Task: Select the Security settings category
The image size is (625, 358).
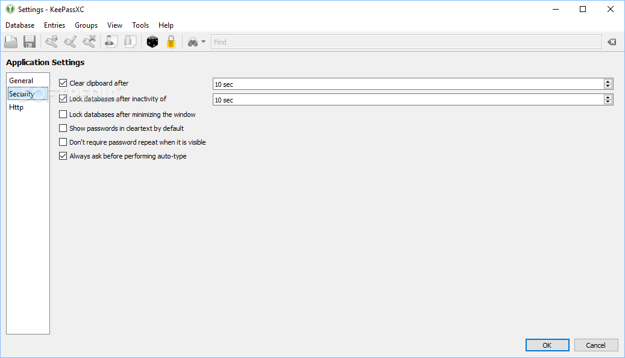Action: [x=28, y=93]
